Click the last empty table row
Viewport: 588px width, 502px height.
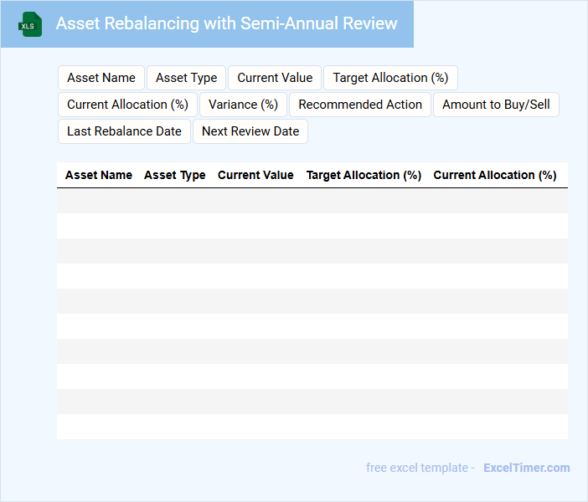pyautogui.click(x=312, y=427)
